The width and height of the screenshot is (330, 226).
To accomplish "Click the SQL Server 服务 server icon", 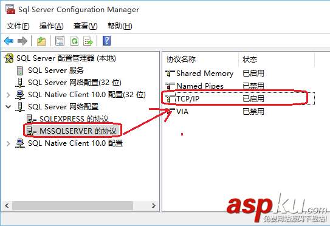I will tap(20, 70).
